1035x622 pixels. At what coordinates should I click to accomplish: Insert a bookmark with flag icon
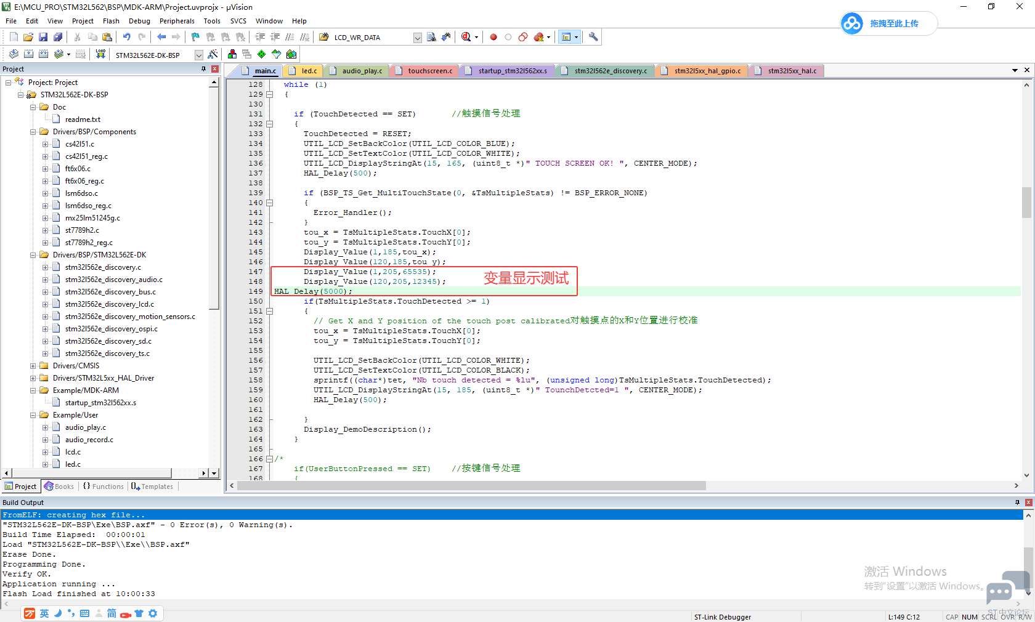(195, 37)
